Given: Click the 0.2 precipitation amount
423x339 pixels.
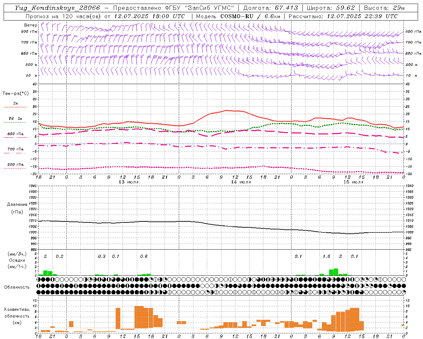Looking at the screenshot, I should point(59,257).
